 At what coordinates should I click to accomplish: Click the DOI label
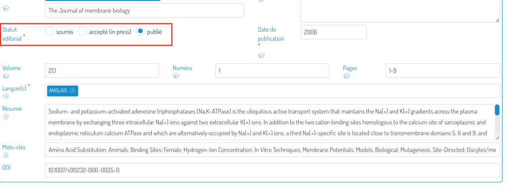[6, 167]
